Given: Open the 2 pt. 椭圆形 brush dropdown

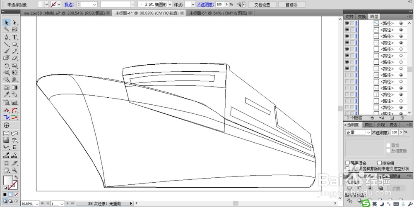Looking at the screenshot, I should [x=170, y=5].
